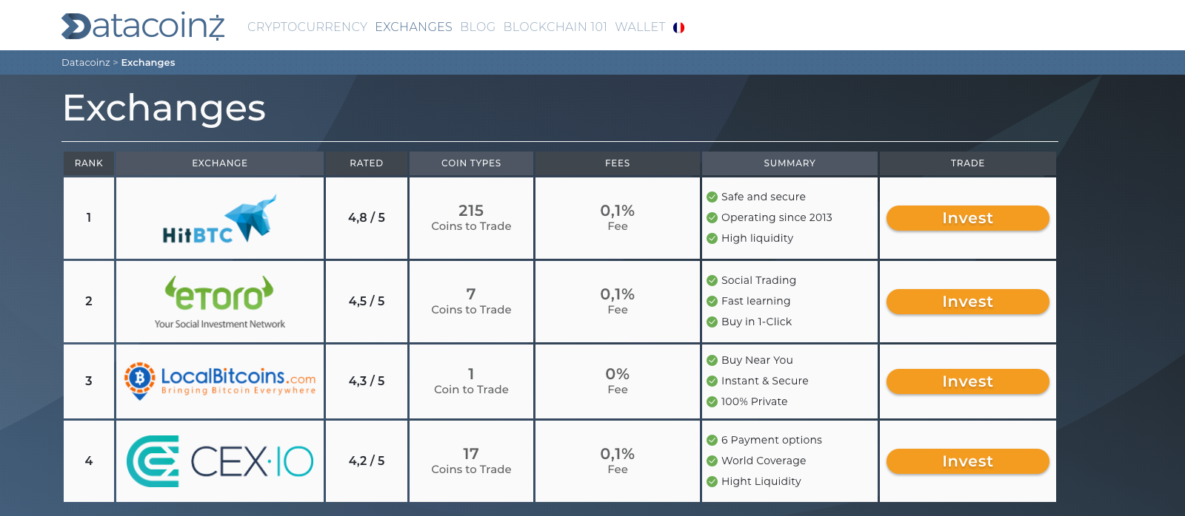The width and height of the screenshot is (1185, 516).
Task: Open the eToro exchange logo
Action: pyautogui.click(x=220, y=302)
